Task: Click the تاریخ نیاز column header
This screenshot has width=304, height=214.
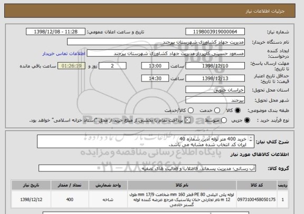Action: click(31, 185)
